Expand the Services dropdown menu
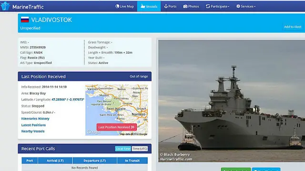The image size is (305, 171). point(246,6)
